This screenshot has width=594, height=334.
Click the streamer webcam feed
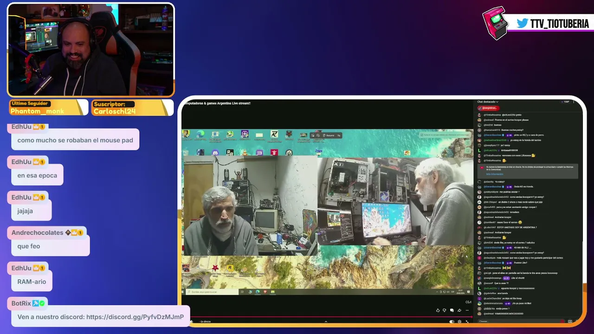[91, 50]
